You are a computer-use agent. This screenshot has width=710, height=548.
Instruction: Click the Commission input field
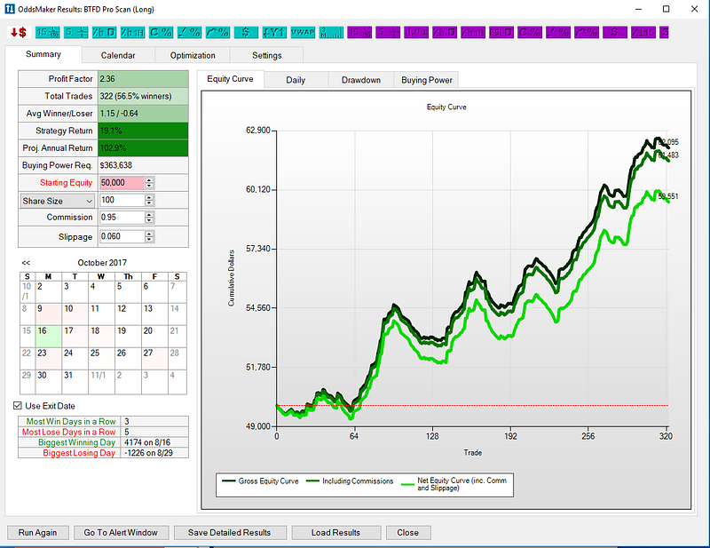pyautogui.click(x=122, y=217)
